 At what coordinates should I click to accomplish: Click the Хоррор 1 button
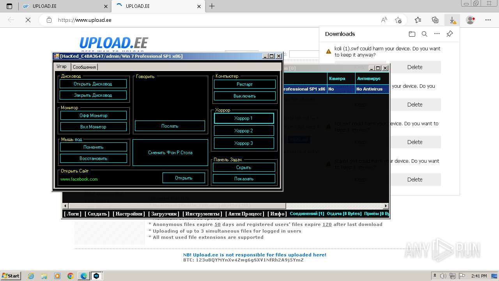[244, 118]
